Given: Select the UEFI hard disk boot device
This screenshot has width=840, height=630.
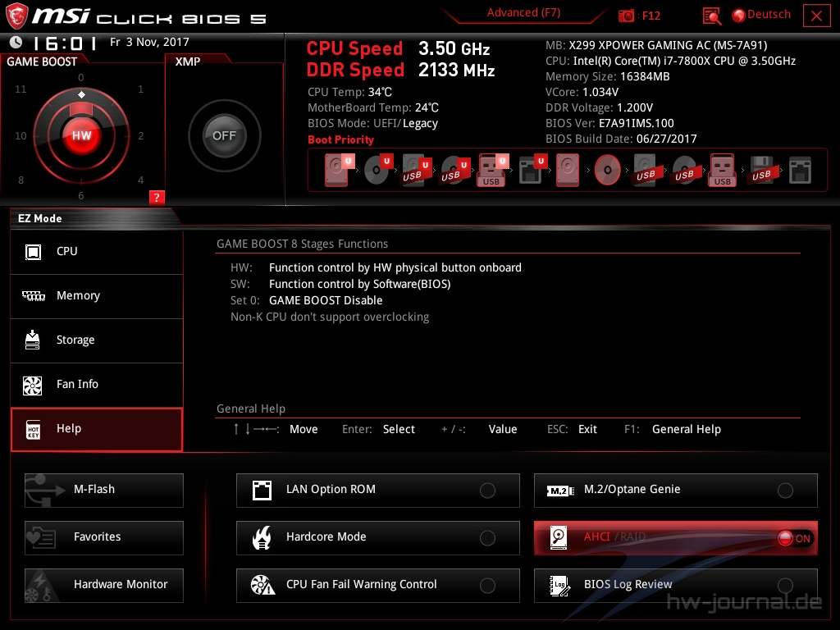Looking at the screenshot, I should click(x=339, y=170).
